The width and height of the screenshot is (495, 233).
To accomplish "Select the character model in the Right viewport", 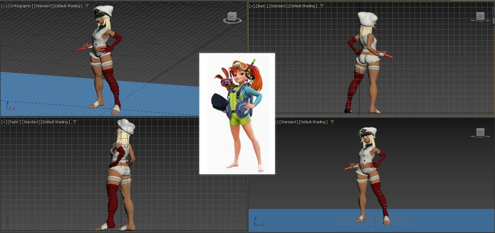I will [120, 175].
